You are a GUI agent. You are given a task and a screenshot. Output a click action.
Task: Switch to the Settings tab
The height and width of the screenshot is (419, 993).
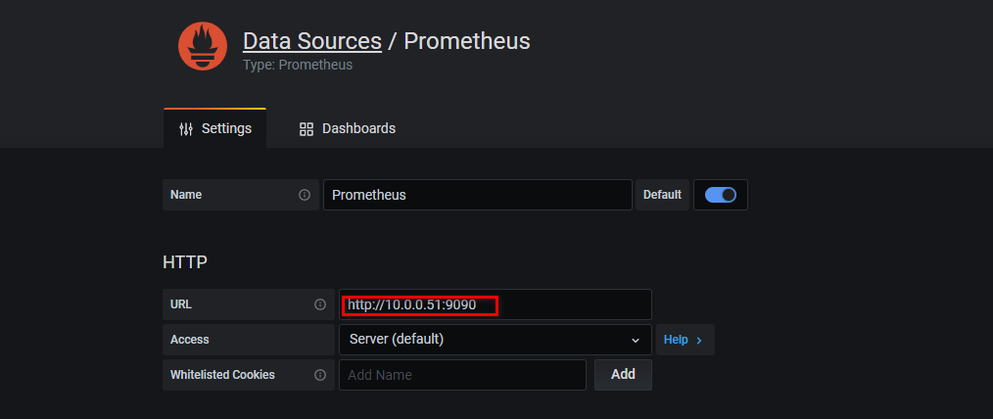(215, 128)
